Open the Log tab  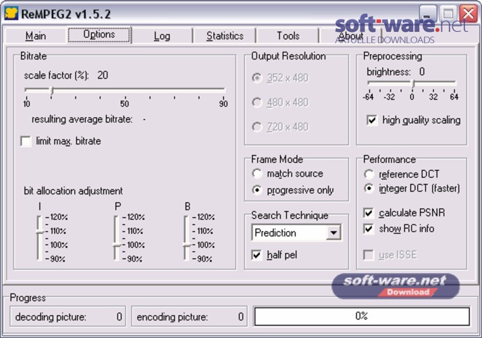pos(162,36)
